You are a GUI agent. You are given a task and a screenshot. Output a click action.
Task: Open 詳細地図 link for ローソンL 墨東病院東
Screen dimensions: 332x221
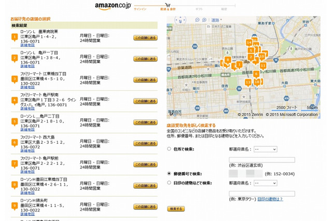point(27,45)
